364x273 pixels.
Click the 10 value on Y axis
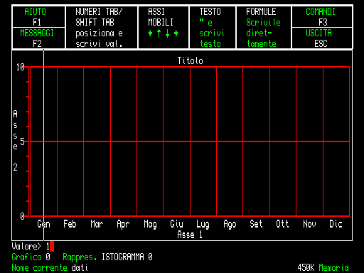coord(21,67)
